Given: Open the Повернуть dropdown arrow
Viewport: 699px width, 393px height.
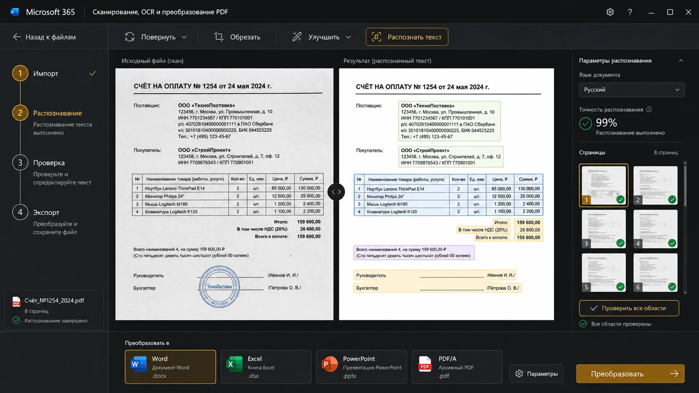Looking at the screenshot, I should tap(184, 37).
